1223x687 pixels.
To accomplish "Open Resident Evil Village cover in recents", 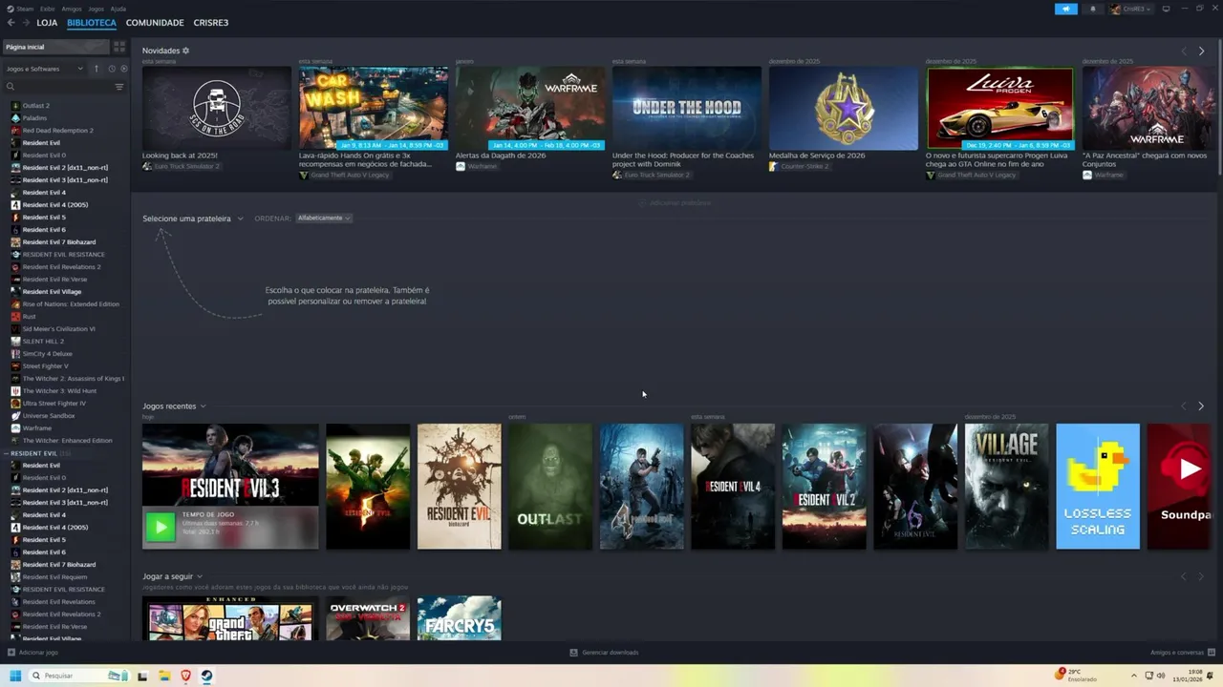I will pyautogui.click(x=1006, y=487).
